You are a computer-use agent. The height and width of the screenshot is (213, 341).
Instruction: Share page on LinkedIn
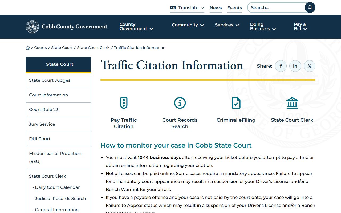[x=295, y=66]
